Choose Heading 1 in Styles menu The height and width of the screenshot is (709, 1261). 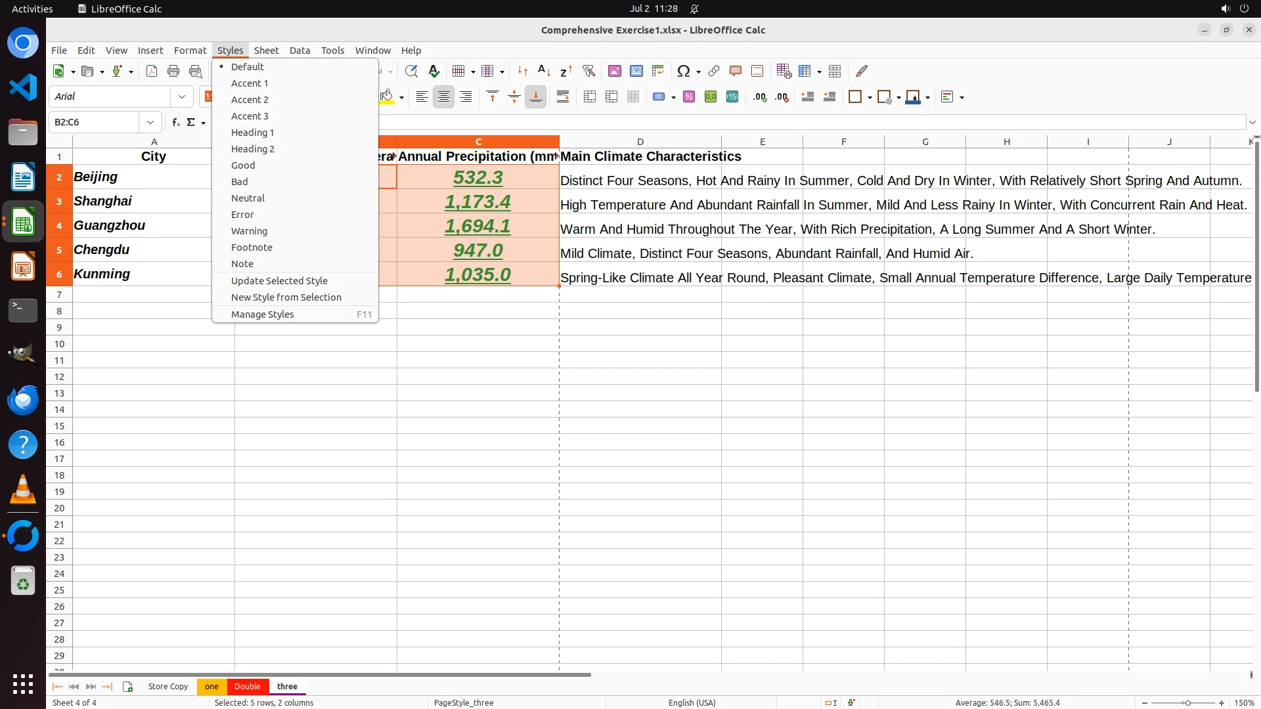coord(252,133)
